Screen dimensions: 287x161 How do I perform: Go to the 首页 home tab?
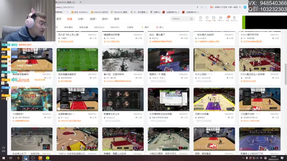tap(59, 19)
